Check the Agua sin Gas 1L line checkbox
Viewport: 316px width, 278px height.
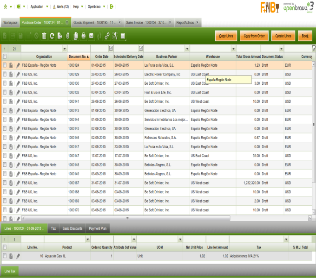click(5, 256)
